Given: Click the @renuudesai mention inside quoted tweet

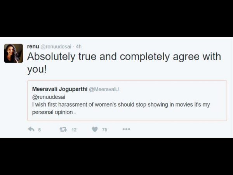Looking at the screenshot, I should [x=47, y=97].
